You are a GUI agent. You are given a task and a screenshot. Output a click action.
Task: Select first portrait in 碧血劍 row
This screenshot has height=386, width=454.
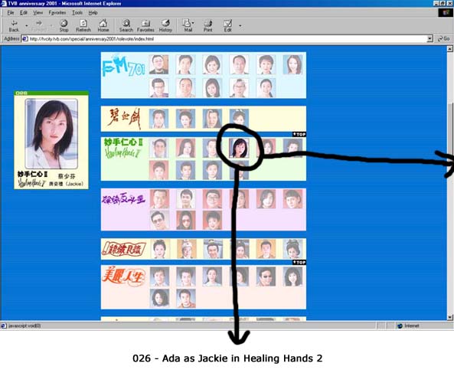coord(158,119)
